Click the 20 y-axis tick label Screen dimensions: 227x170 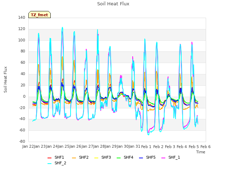pos(23,85)
